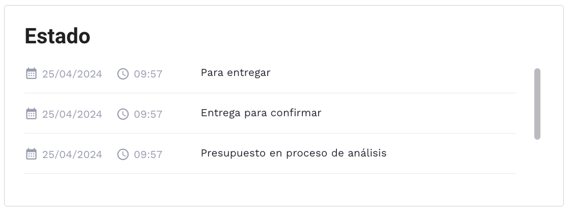Click calendar icon in Presupuesto en proceso row

(x=31, y=154)
